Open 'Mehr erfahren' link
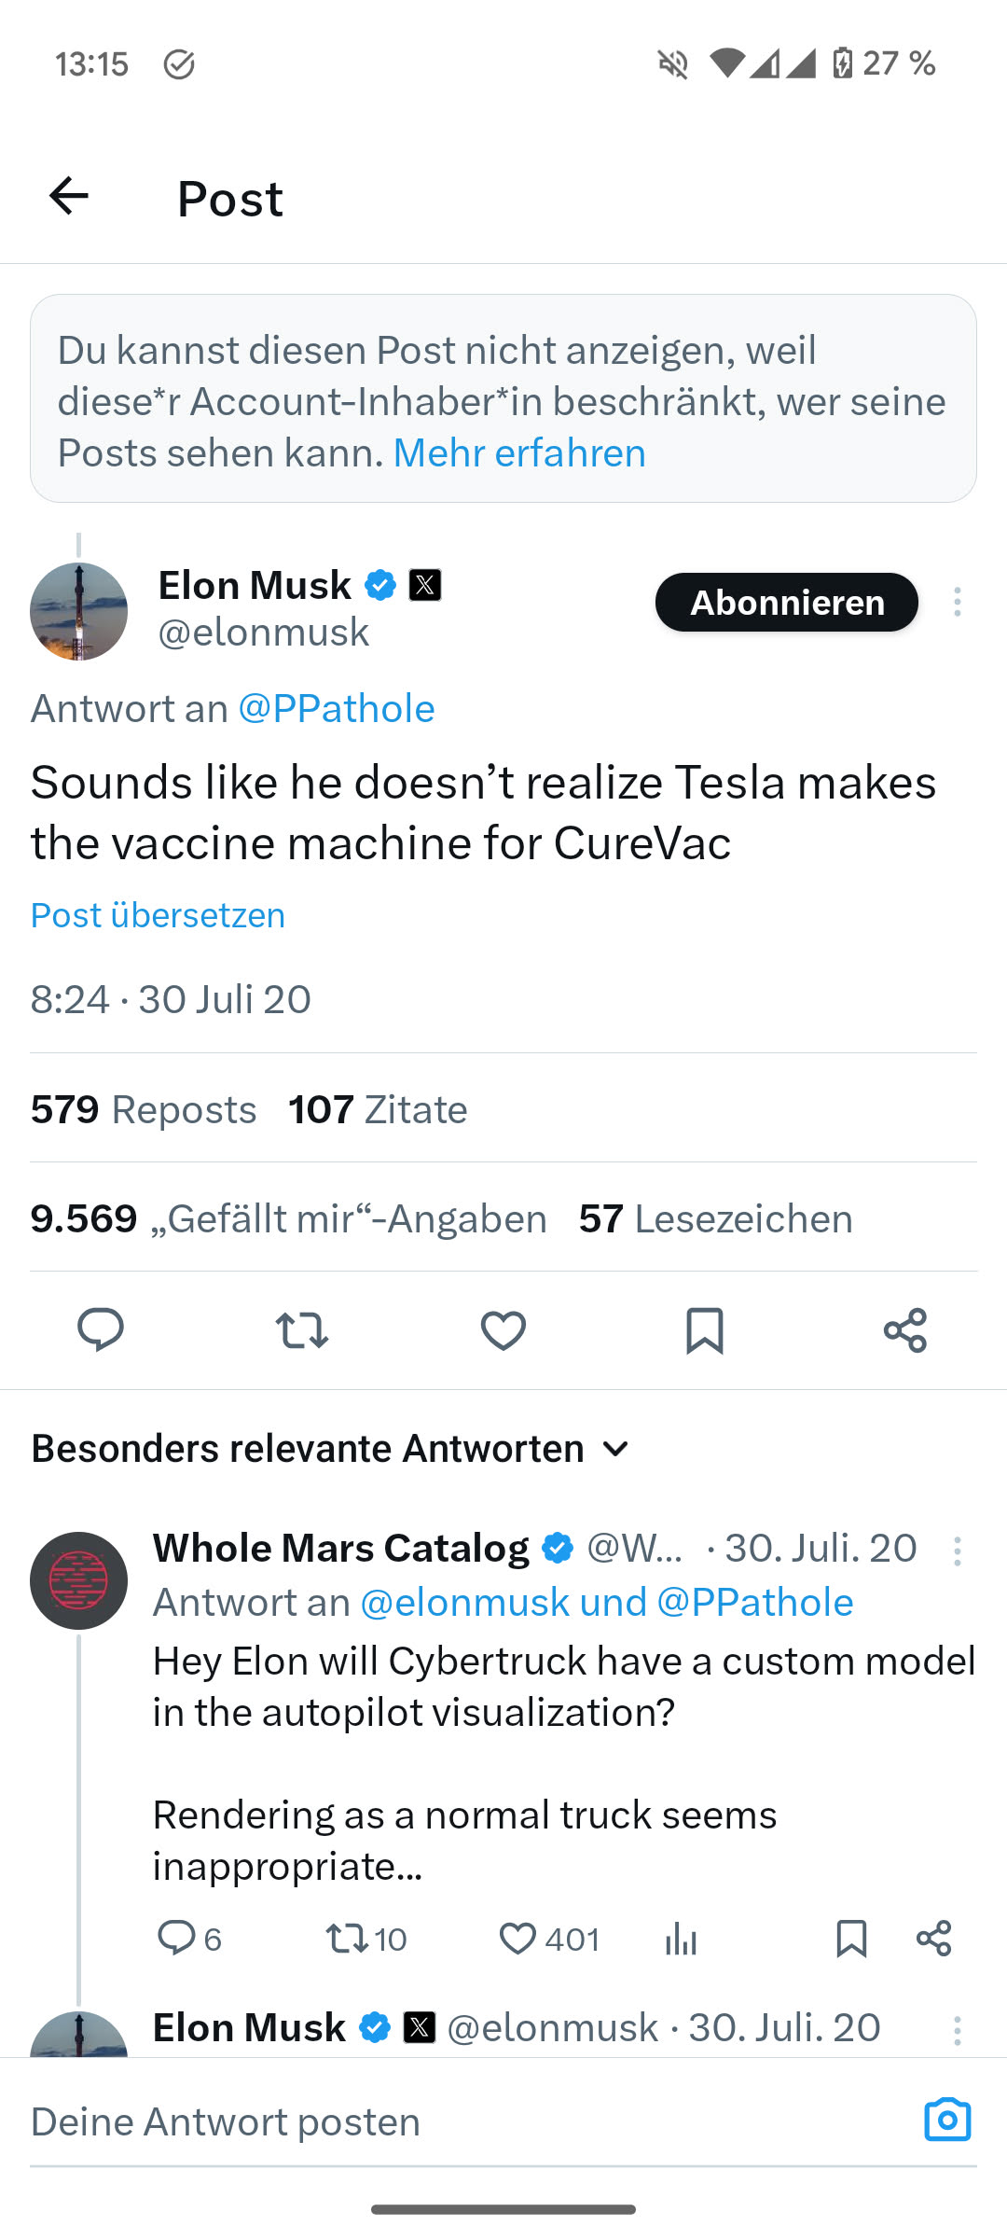Screen dimensions: 1007x2239 tap(519, 453)
